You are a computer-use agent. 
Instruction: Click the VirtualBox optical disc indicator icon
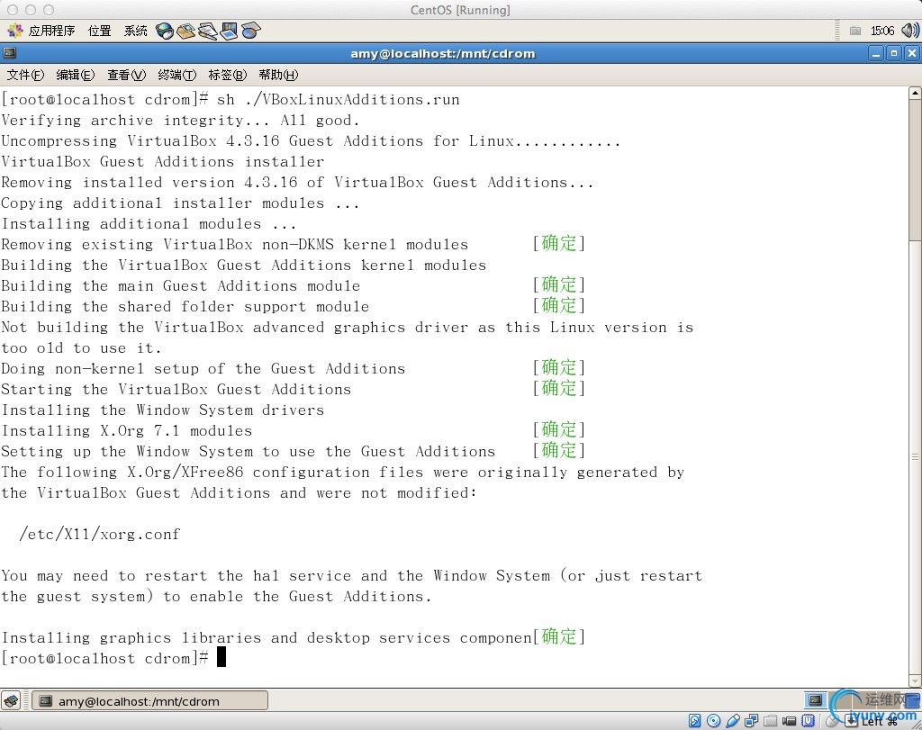[713, 721]
